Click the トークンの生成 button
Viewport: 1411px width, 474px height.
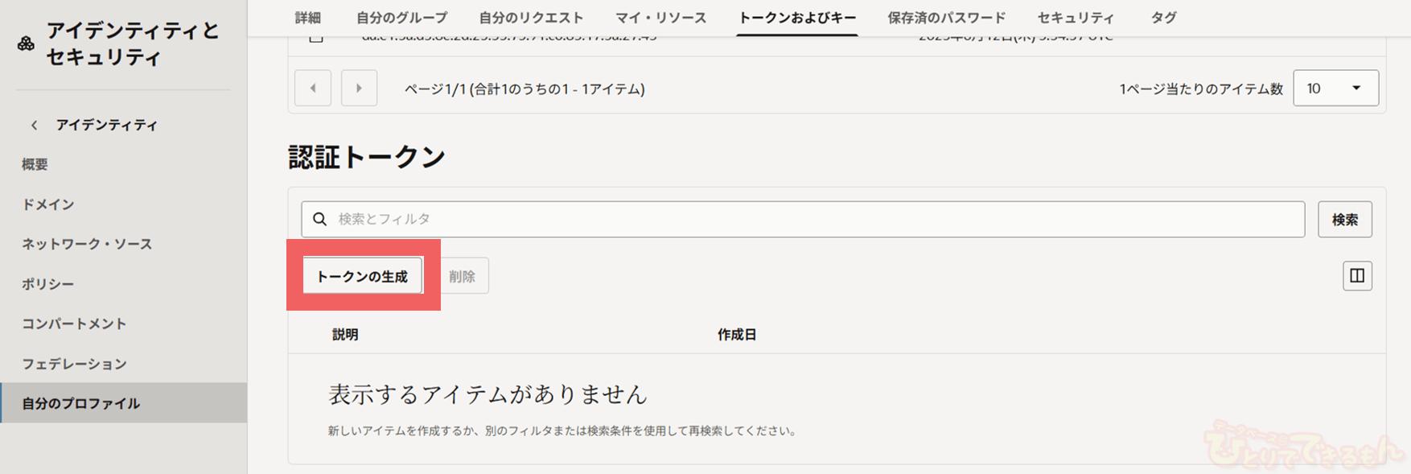(x=363, y=276)
